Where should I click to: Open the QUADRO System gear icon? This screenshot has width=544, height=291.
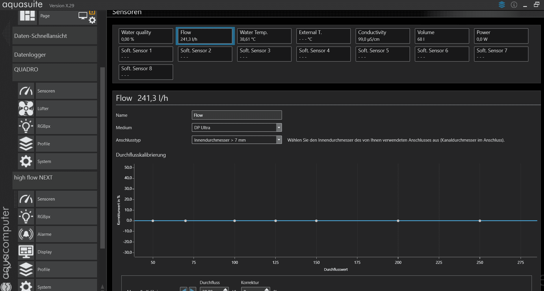click(x=26, y=162)
